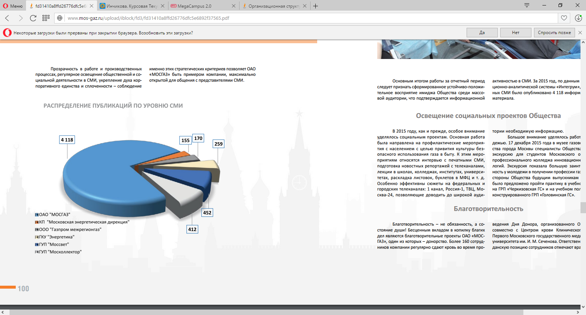Viewport: 586px width, 315px height.
Task: Click heading Распределение публикаций по уровню СМИ
Action: click(113, 105)
